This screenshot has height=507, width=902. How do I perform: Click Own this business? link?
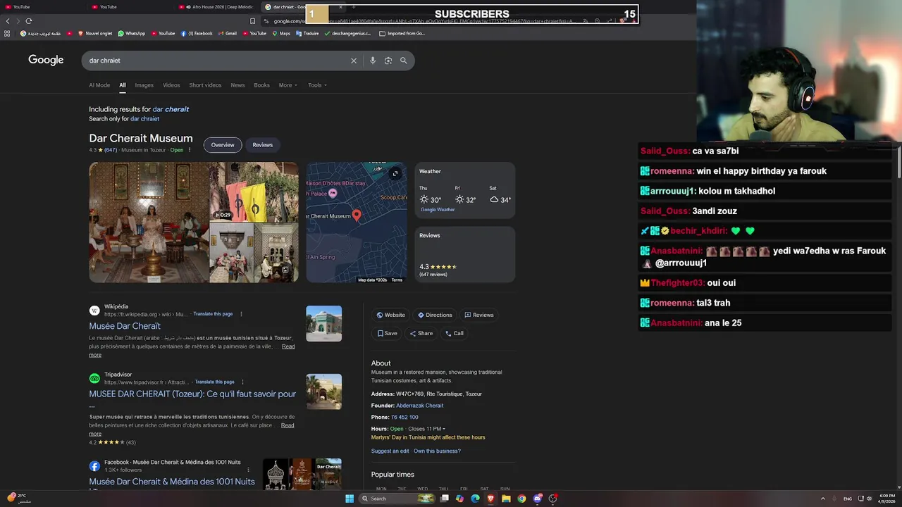click(437, 451)
